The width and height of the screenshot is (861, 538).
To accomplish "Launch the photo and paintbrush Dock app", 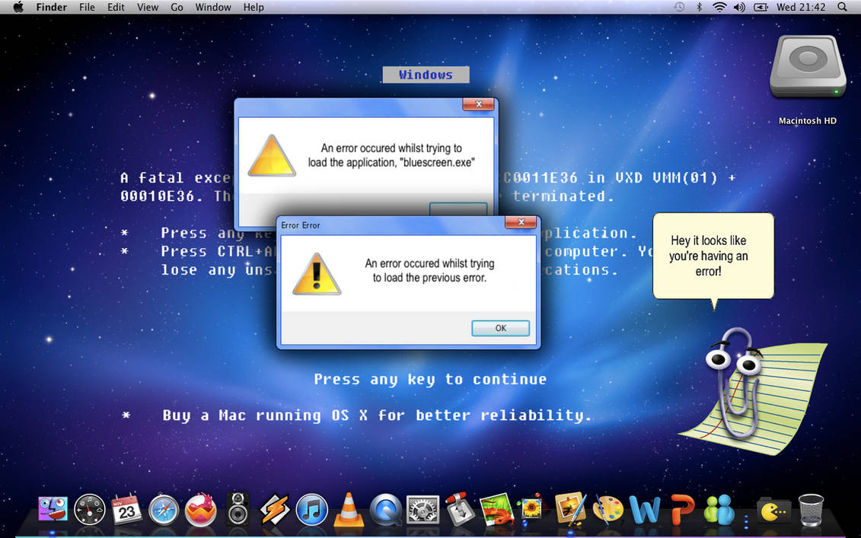I will 570,508.
